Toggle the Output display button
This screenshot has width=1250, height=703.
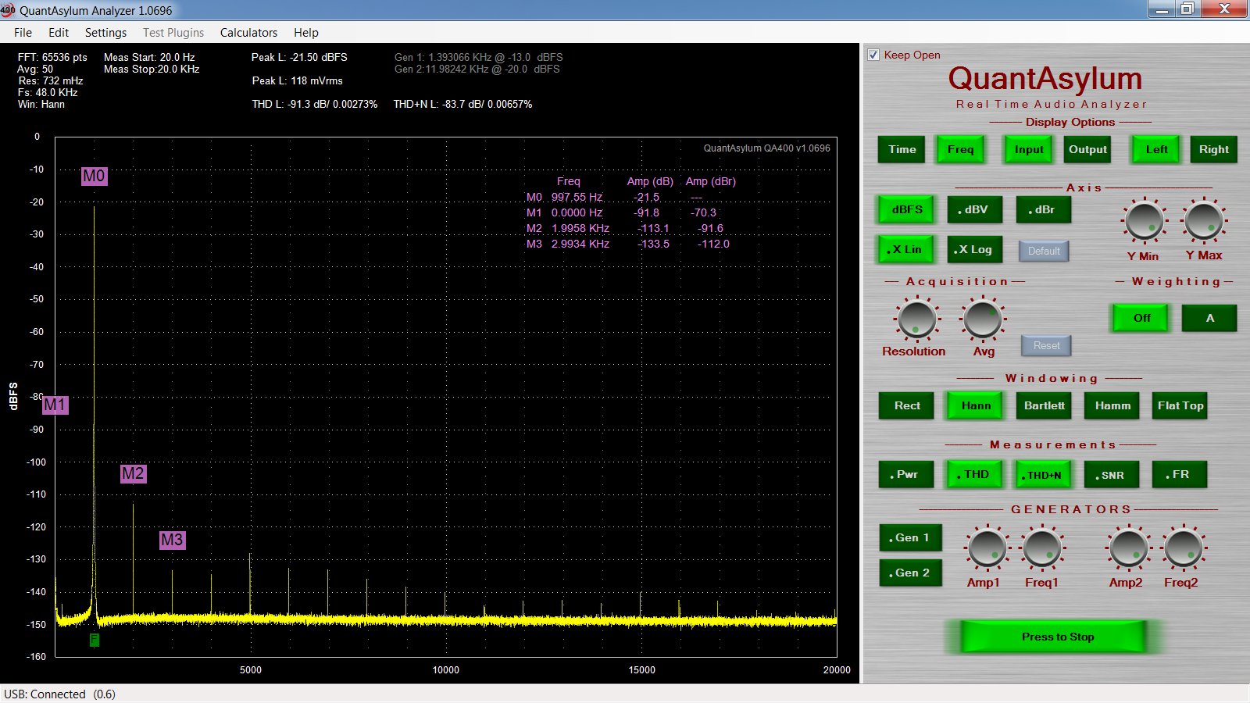click(x=1087, y=149)
